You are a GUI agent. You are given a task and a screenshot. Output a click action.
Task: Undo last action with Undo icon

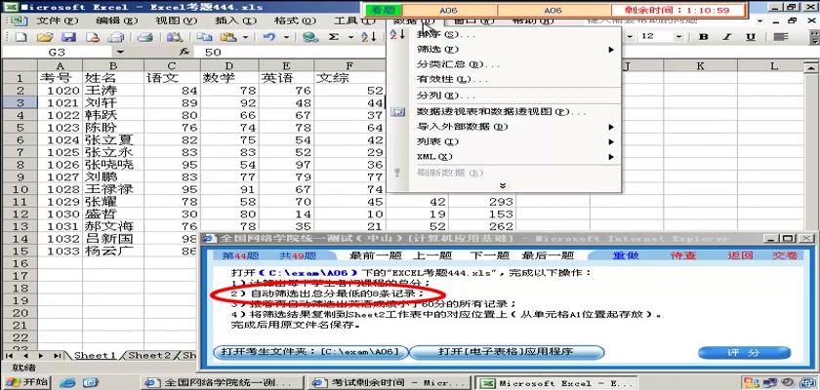pyautogui.click(x=269, y=37)
